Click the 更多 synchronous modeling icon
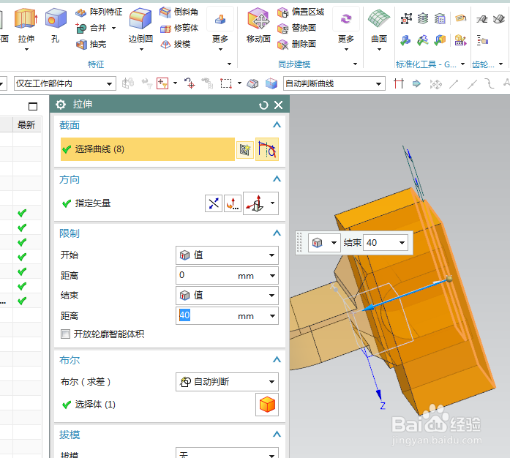Viewport: 510px width, 458px height. 346,19
